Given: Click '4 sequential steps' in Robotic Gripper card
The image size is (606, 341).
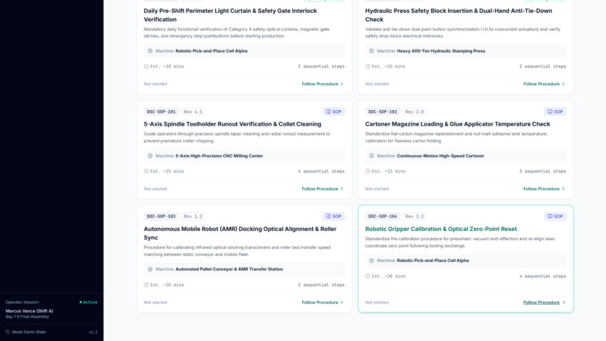Looking at the screenshot, I should click(543, 276).
